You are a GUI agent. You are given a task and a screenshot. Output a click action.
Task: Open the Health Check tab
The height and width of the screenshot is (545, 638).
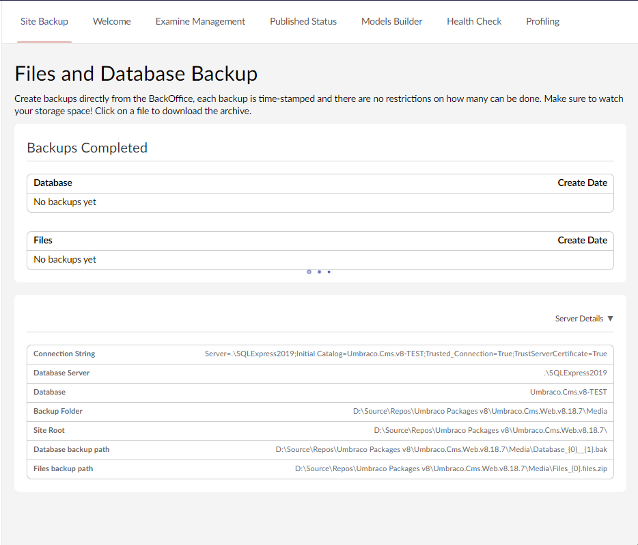pos(474,22)
